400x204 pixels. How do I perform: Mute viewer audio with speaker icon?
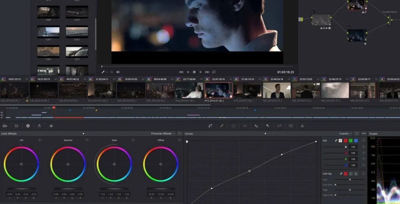tap(118, 72)
